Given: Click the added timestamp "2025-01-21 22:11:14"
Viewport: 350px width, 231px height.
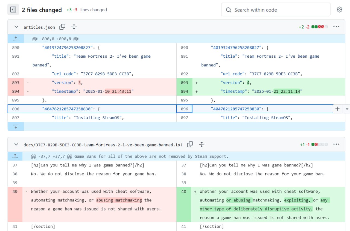Looking at the screenshot, I should pyautogui.click(x=277, y=91).
